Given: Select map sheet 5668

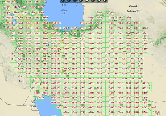Looking at the screenshot, I should (37, 2).
